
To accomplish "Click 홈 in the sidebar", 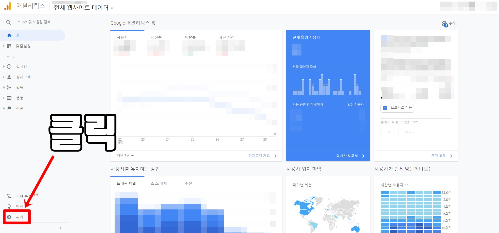I will click(33, 35).
